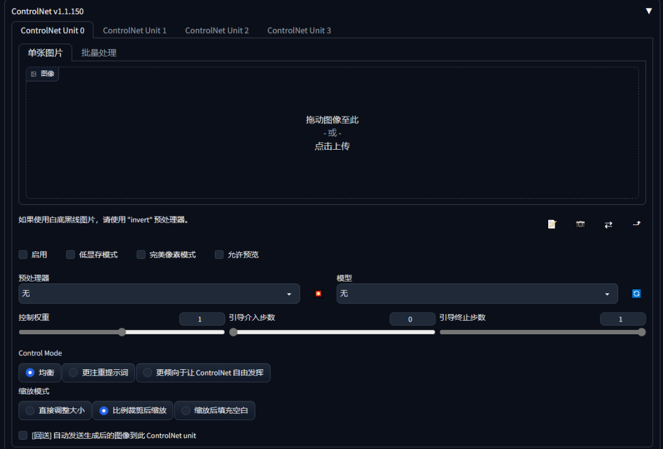
Task: Click 点击上传 to upload an image
Action: click(x=332, y=146)
